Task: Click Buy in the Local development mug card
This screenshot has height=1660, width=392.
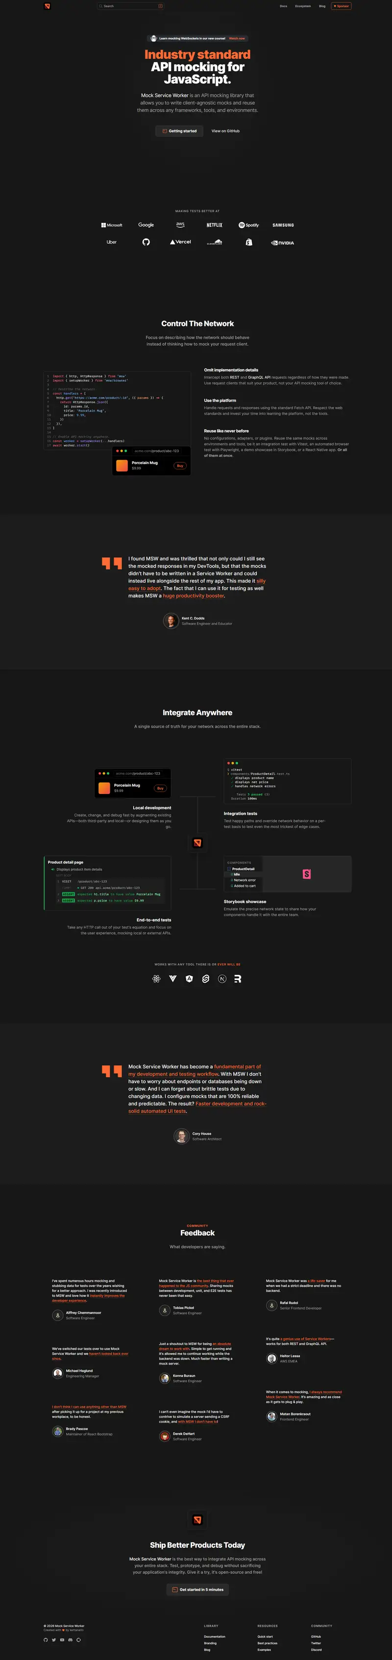Action: click(x=161, y=788)
